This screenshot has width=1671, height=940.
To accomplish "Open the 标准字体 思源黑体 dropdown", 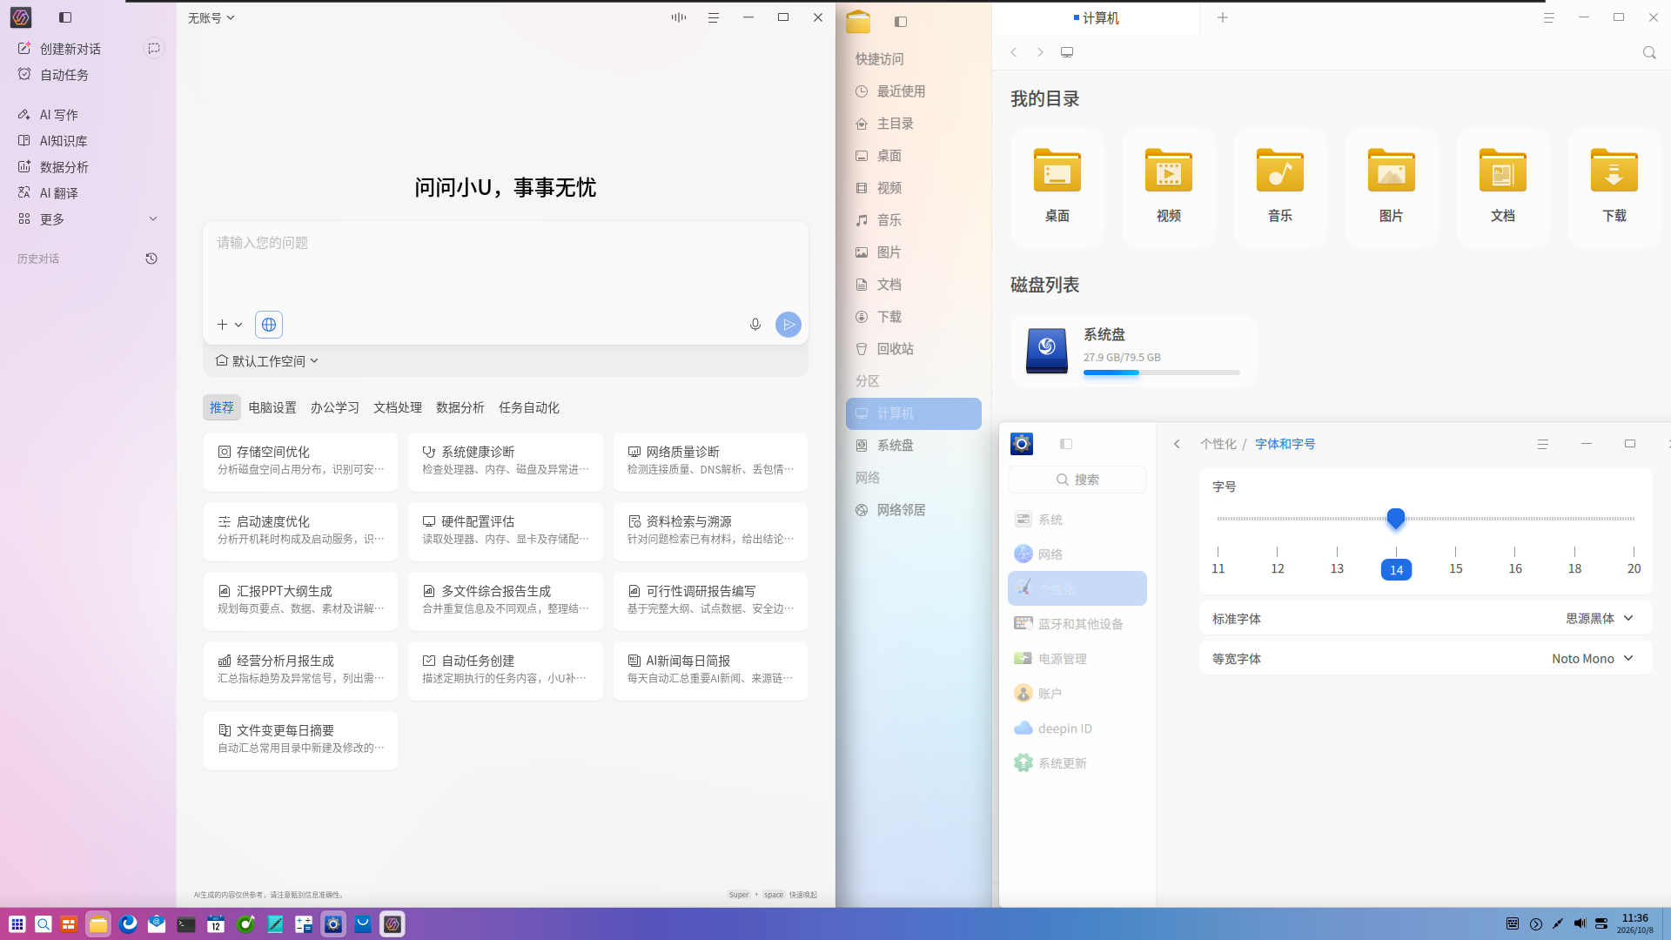I will tap(1600, 618).
